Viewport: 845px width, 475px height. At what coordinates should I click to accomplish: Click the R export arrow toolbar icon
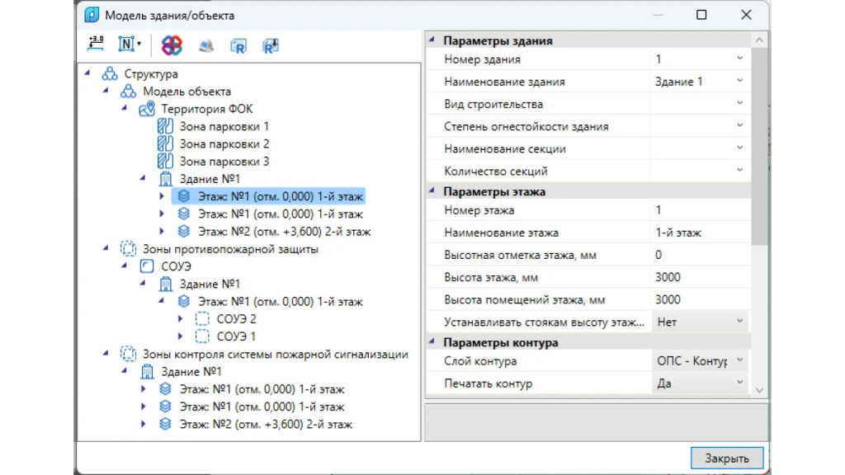point(270,46)
